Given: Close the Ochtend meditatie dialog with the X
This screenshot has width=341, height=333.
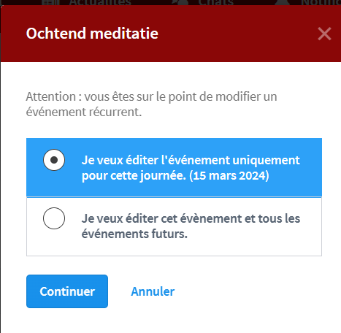Looking at the screenshot, I should pyautogui.click(x=324, y=34).
